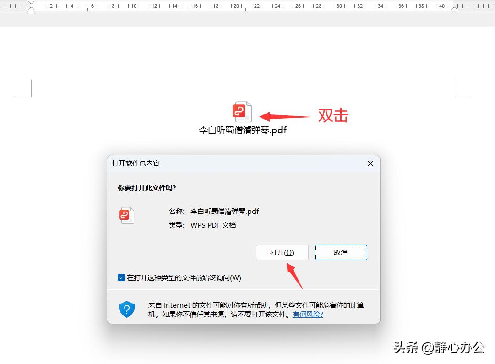
Task: Click the embedded PDF icon in the document
Action: [x=242, y=111]
